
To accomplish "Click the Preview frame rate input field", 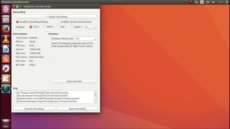I will click(85, 38).
